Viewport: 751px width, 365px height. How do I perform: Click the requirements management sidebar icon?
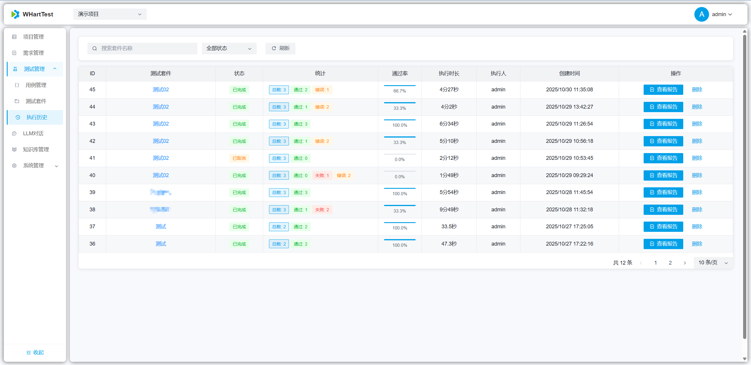pos(14,53)
